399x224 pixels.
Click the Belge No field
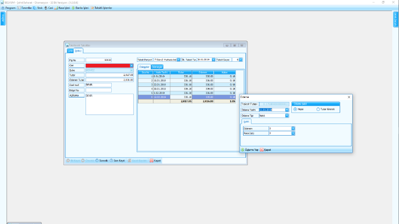(x=99, y=90)
